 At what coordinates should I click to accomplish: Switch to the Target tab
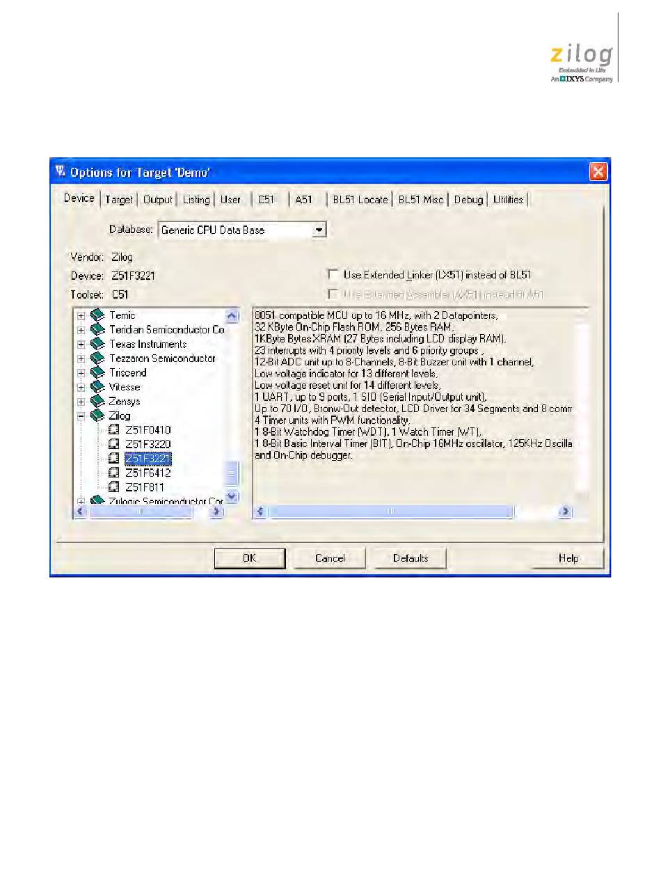[x=119, y=200]
